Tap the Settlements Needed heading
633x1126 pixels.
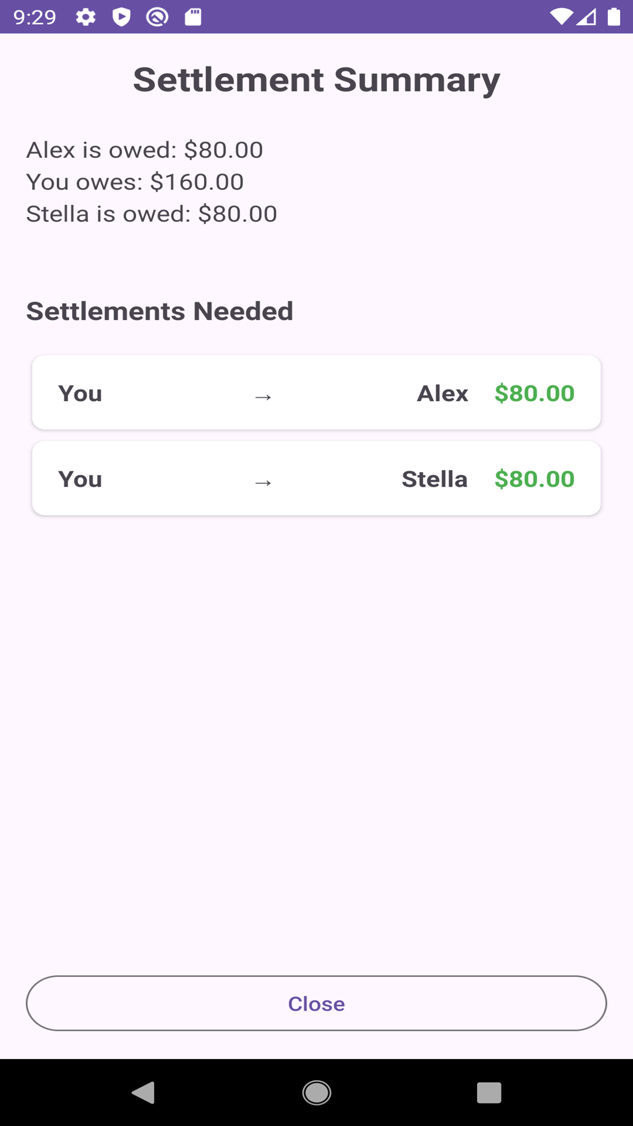pyautogui.click(x=159, y=311)
